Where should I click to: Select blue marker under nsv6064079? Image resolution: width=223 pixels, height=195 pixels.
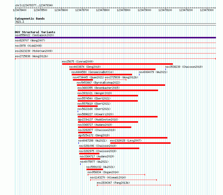pyautogui.click(x=139, y=75)
